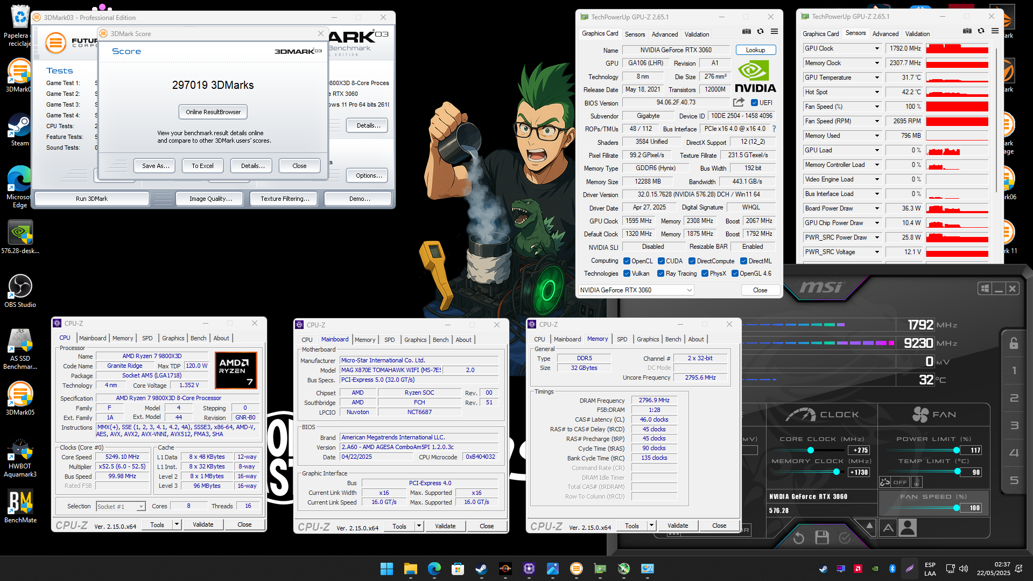Toggle the OpenCL checkbox in GPU-Z

(x=627, y=261)
